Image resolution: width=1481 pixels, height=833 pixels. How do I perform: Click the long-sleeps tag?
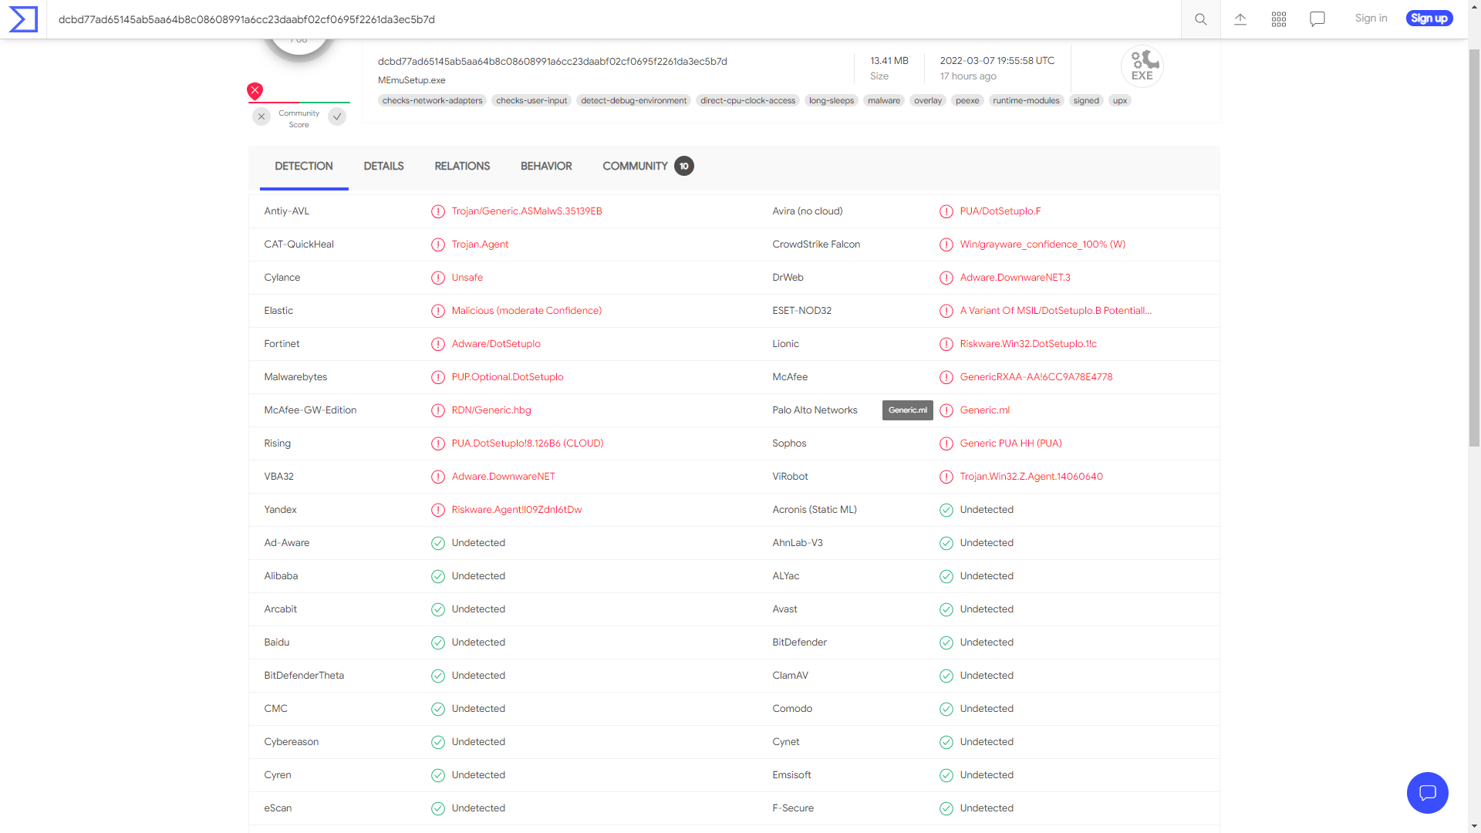coord(832,101)
